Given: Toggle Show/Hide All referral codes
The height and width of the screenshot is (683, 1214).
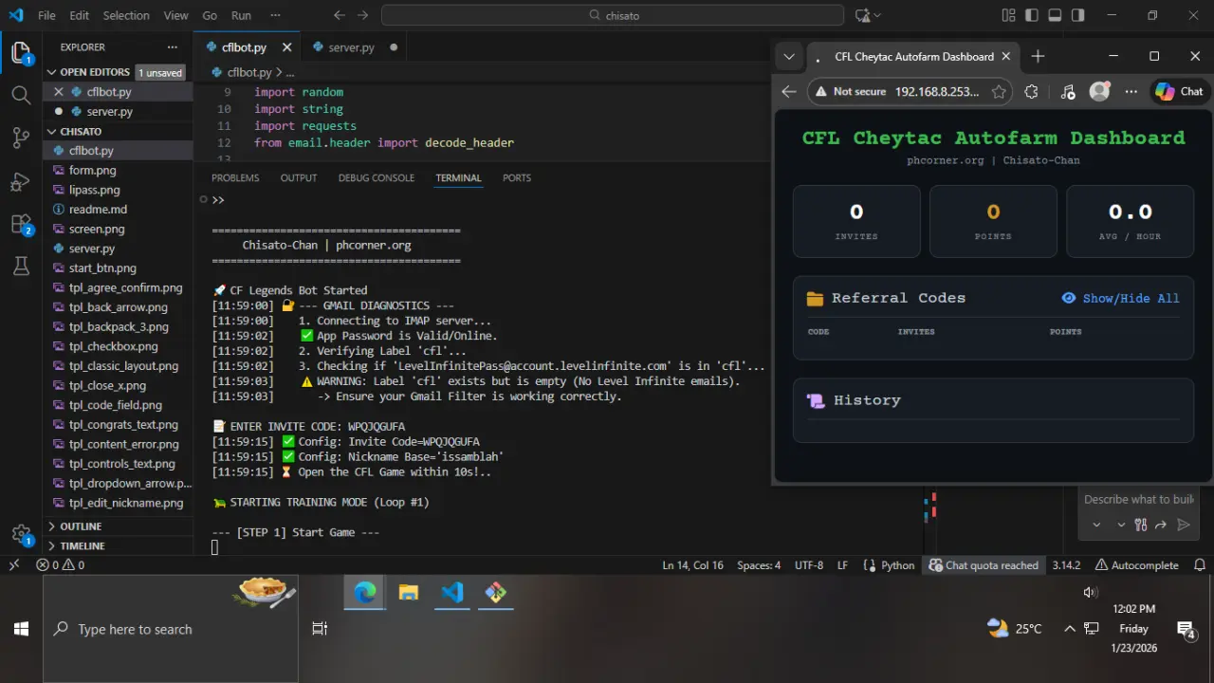Looking at the screenshot, I should (1121, 298).
